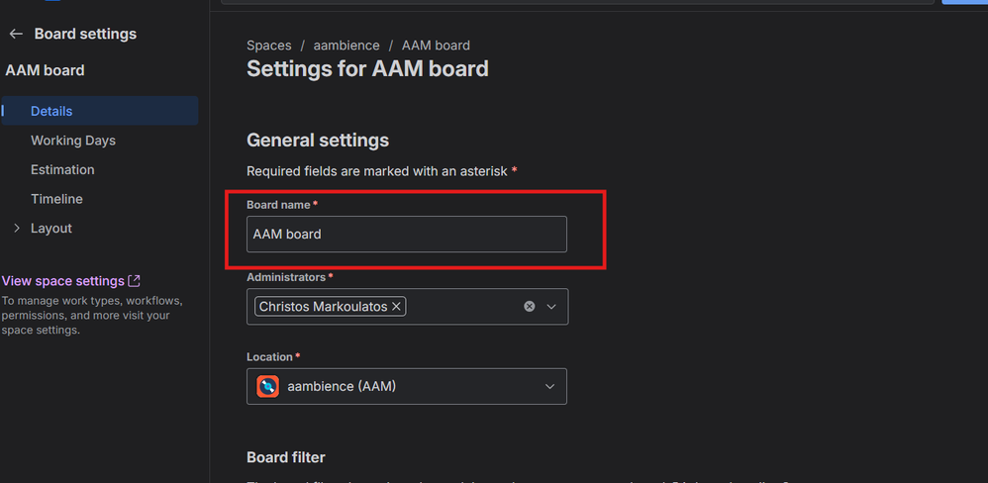Click the AAM board breadcrumb link
988x483 pixels.
[436, 46]
